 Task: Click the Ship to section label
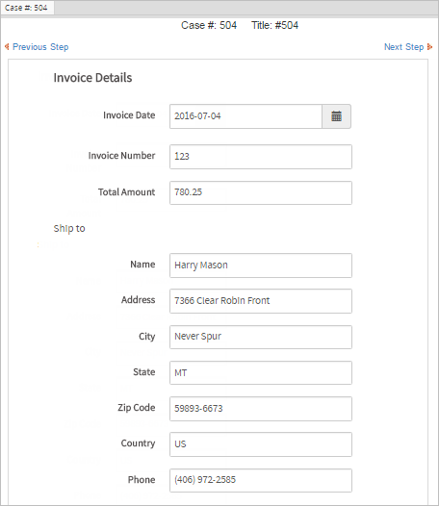(x=69, y=229)
